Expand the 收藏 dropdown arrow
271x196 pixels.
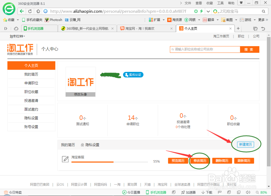point(18,20)
